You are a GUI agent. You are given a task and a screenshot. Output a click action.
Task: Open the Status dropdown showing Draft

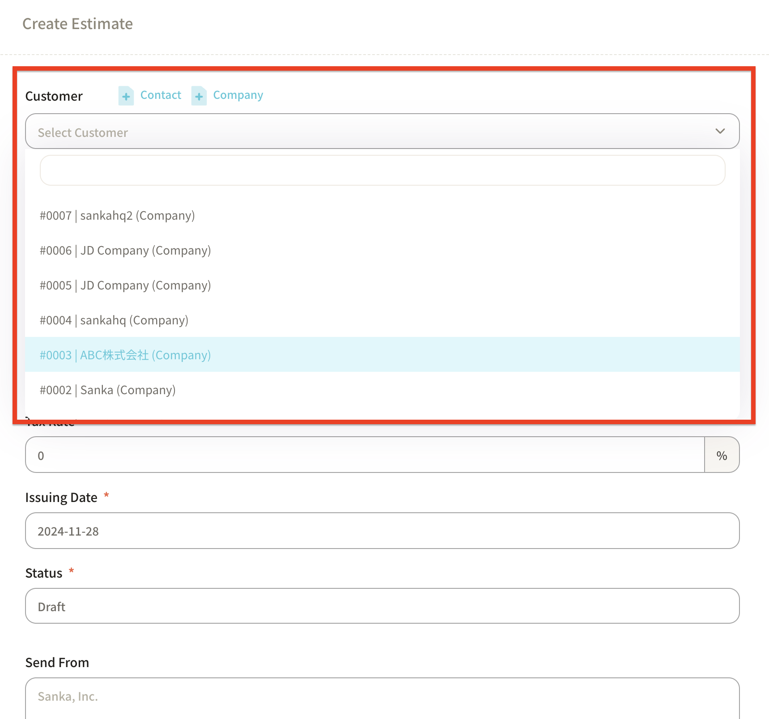coord(382,606)
